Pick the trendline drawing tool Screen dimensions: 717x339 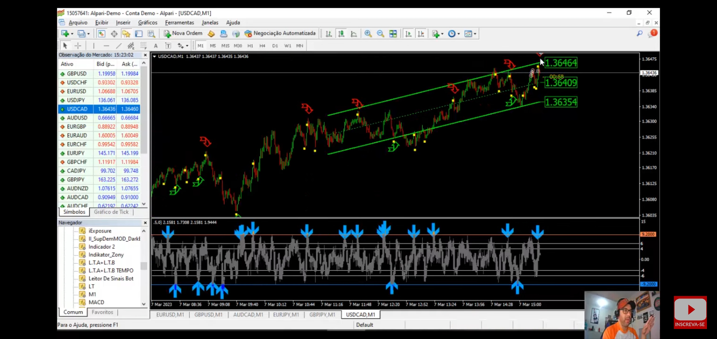[118, 46]
